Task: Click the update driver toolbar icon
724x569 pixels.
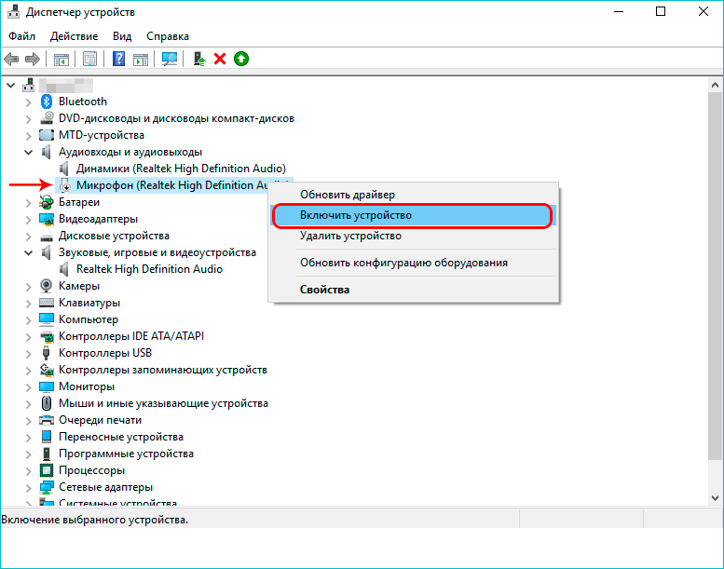Action: coord(199,59)
